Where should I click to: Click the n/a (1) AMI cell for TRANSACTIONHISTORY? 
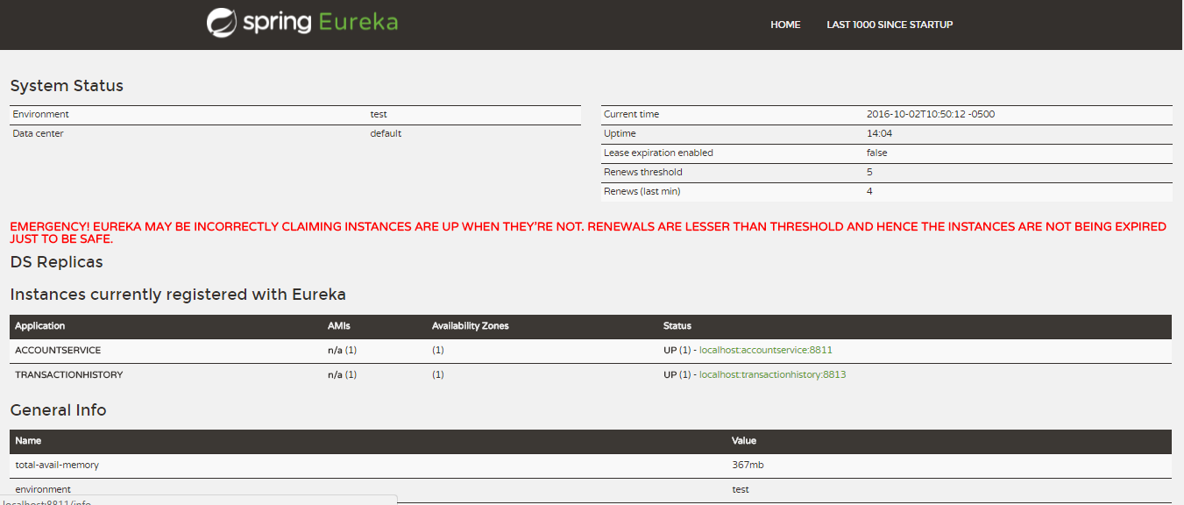click(343, 374)
